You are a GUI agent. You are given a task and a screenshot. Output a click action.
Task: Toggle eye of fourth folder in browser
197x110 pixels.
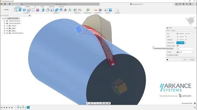click(x=7, y=28)
